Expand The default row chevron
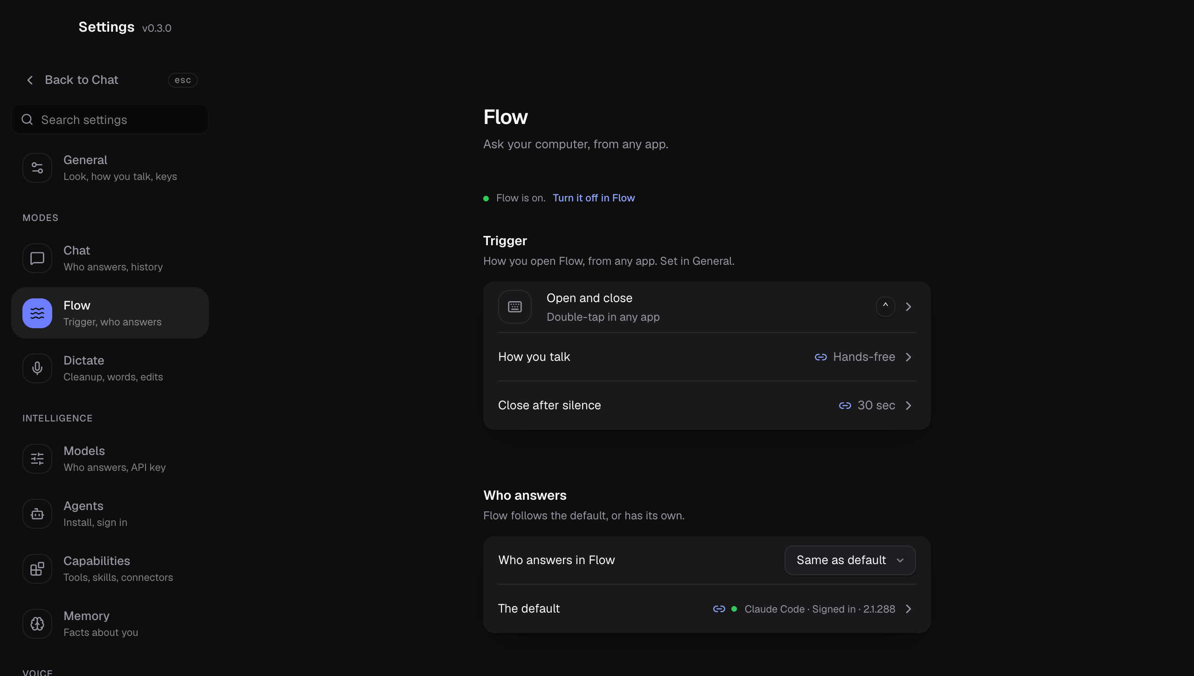This screenshot has width=1194, height=676. (909, 609)
